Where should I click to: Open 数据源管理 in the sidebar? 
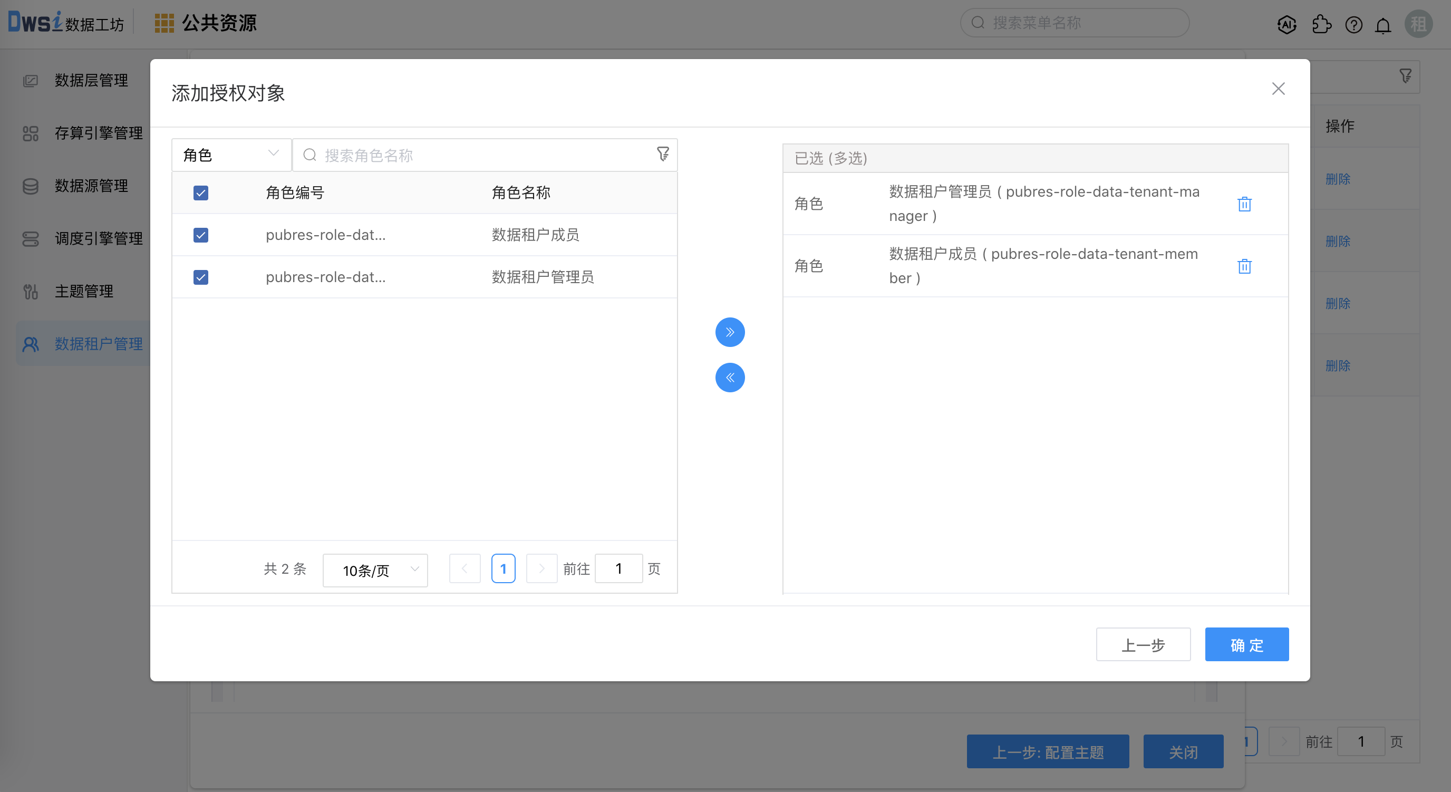(x=91, y=186)
